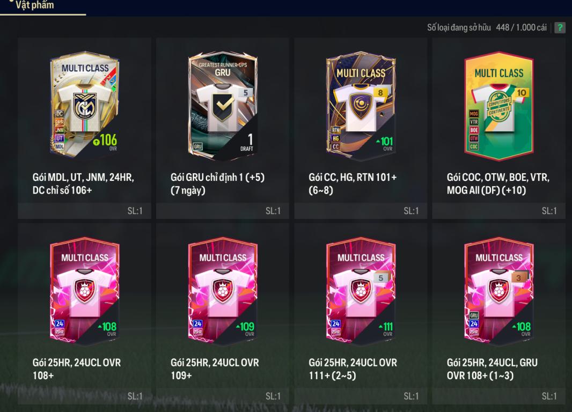Click label Gói MDL, UT, JNM, 24HR, DC chỉ số 106+
Screen dimensions: 572x412
pyautogui.click(x=83, y=184)
